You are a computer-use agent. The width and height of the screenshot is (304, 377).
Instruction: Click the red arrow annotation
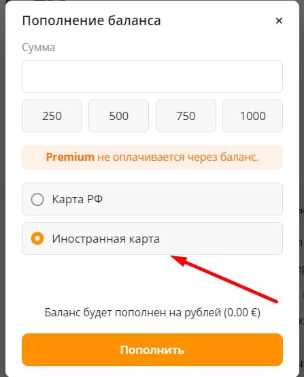(224, 279)
